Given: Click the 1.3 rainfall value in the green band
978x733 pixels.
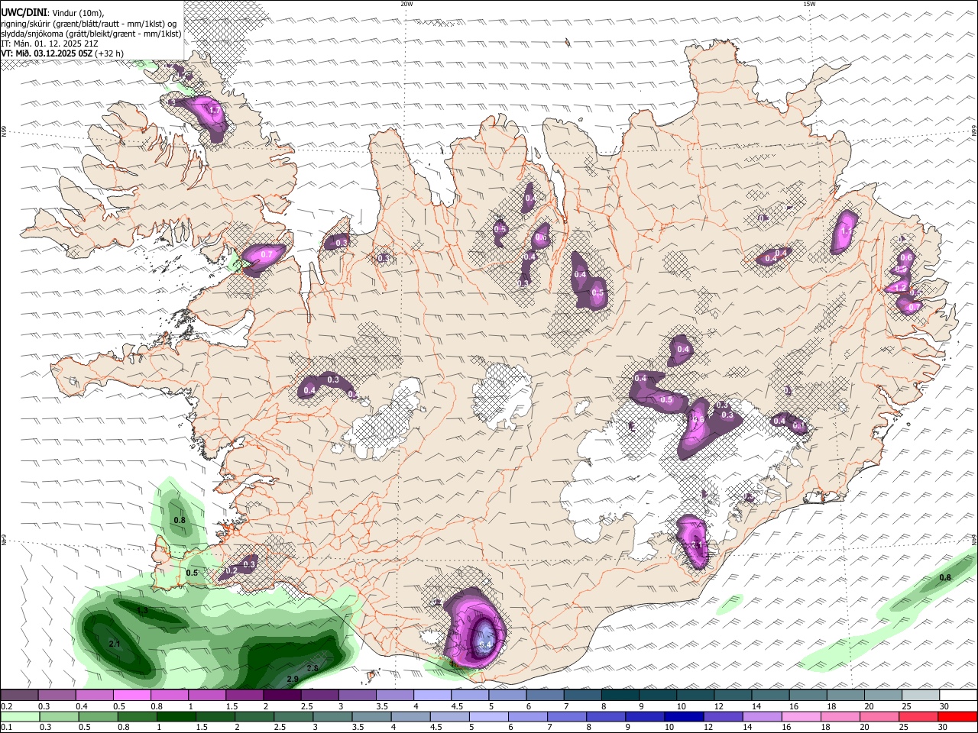Looking at the screenshot, I should tap(142, 611).
